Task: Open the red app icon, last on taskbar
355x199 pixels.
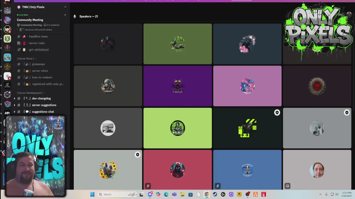Action: pyautogui.click(x=263, y=194)
